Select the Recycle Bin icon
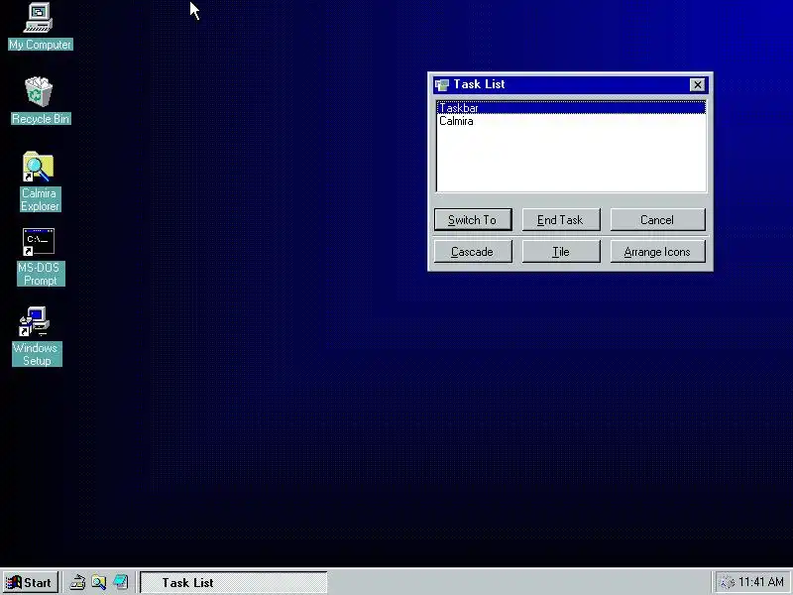Screen dimensions: 793x595 pos(40,100)
